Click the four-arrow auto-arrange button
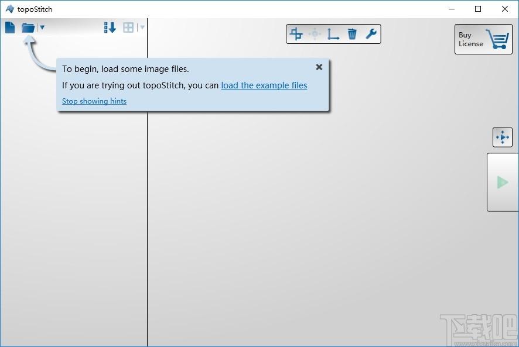 pos(503,137)
